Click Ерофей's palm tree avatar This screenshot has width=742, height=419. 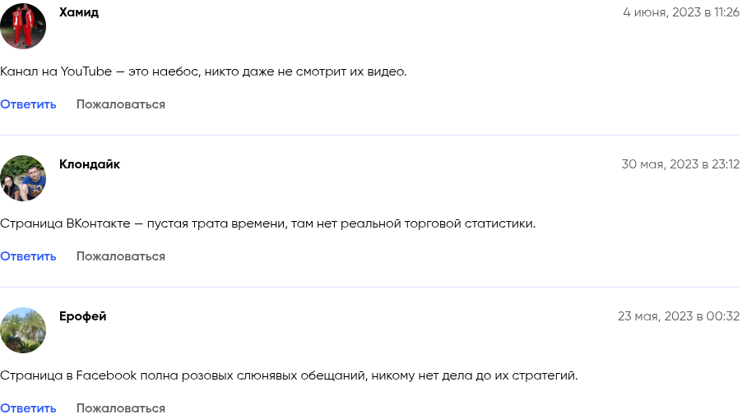[x=23, y=330]
